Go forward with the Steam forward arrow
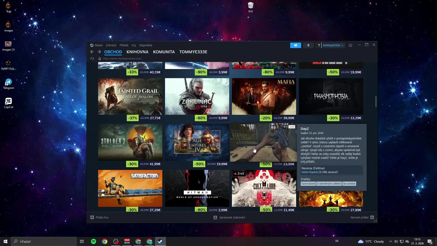 point(99,52)
